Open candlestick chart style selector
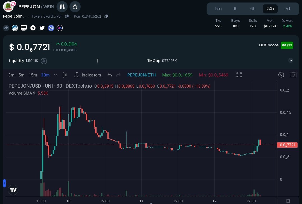 pos(65,75)
